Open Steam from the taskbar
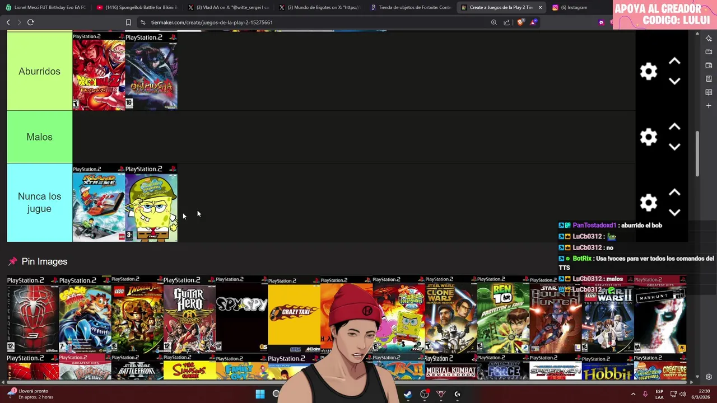 click(407, 394)
